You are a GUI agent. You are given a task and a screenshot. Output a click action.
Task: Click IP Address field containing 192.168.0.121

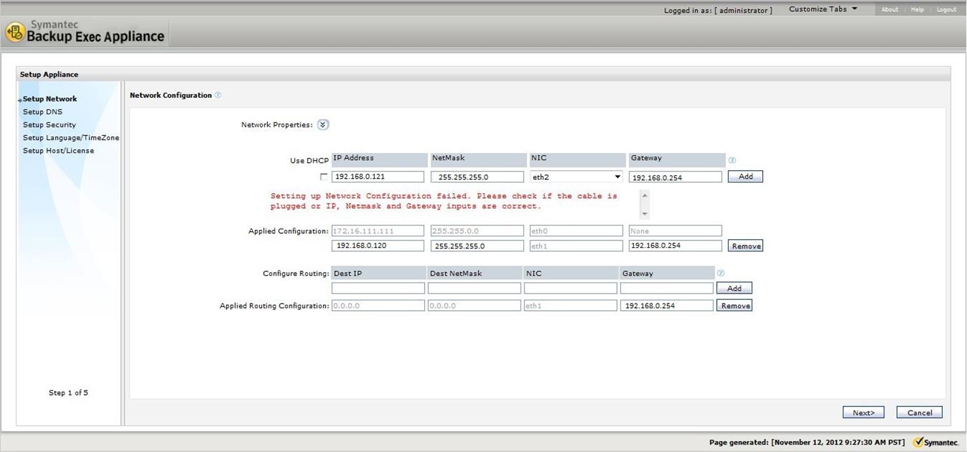click(378, 177)
